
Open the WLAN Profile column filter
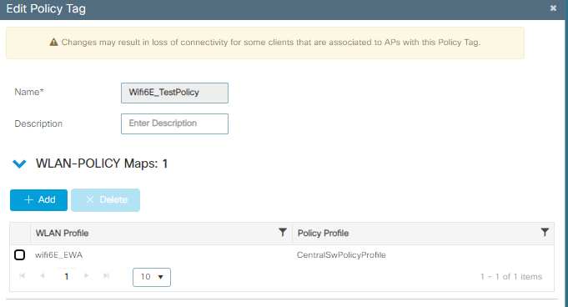pos(283,232)
